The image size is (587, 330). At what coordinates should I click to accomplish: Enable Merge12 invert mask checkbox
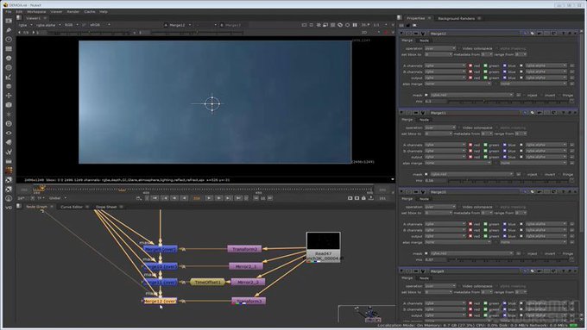coord(541,95)
